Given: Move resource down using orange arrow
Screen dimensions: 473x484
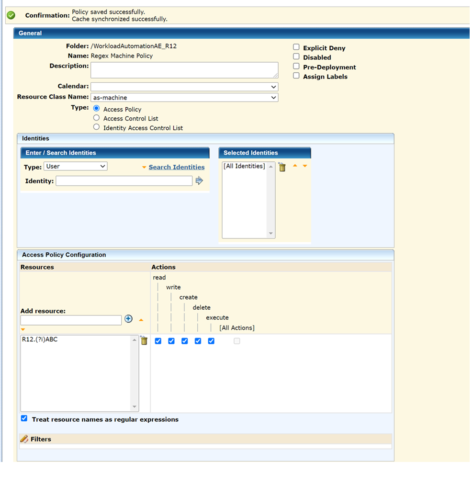Looking at the screenshot, I should tap(23, 330).
